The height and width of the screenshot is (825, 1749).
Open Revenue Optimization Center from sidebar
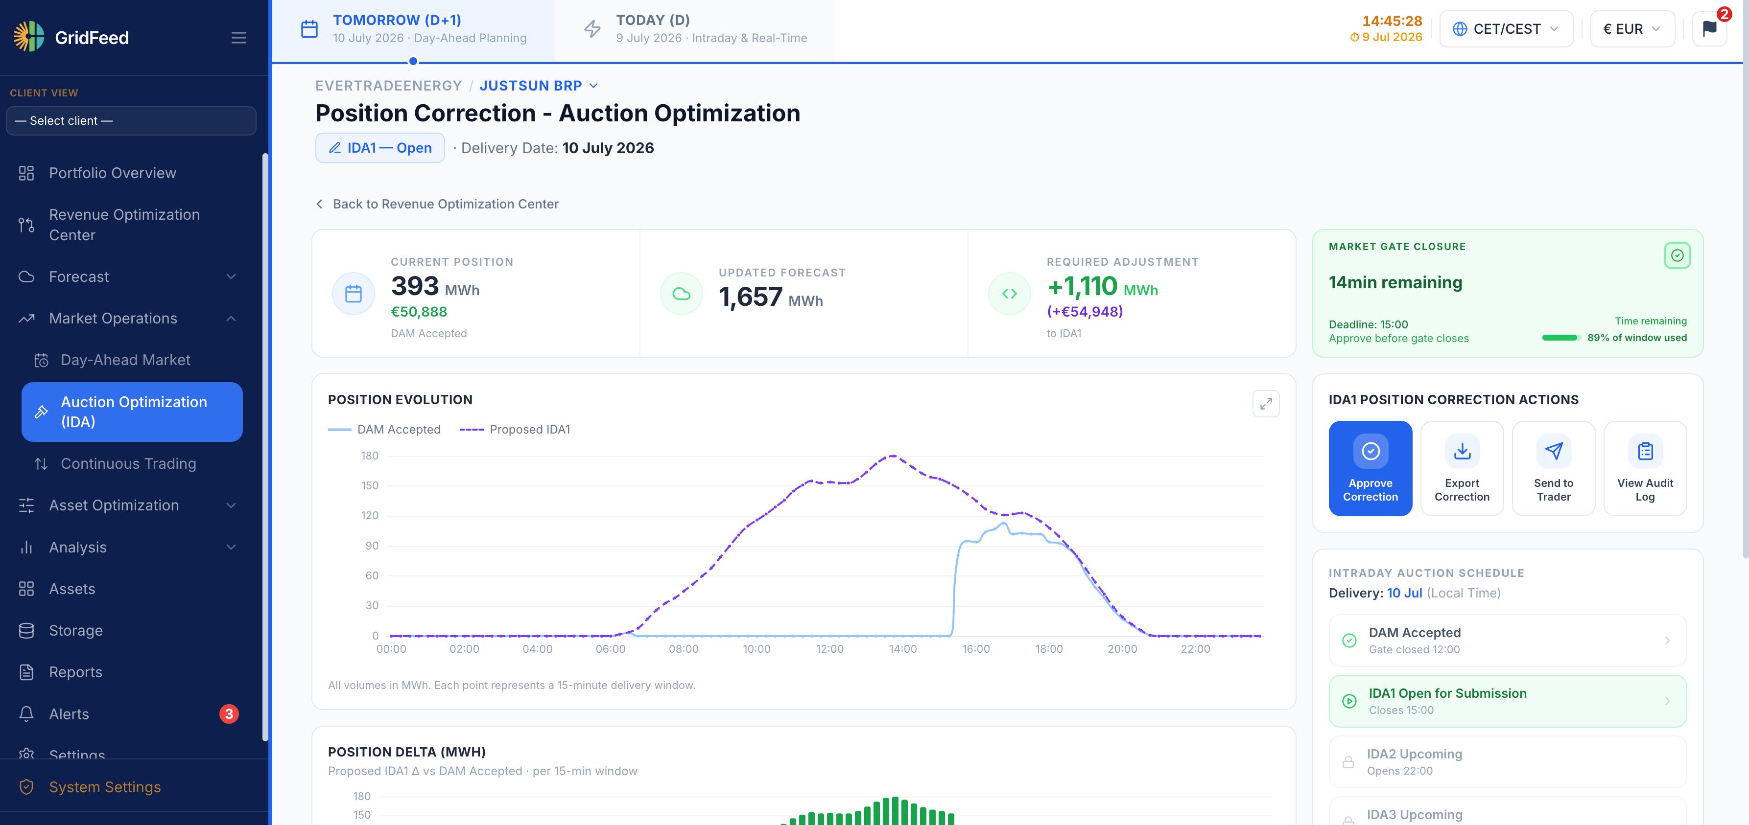(131, 225)
